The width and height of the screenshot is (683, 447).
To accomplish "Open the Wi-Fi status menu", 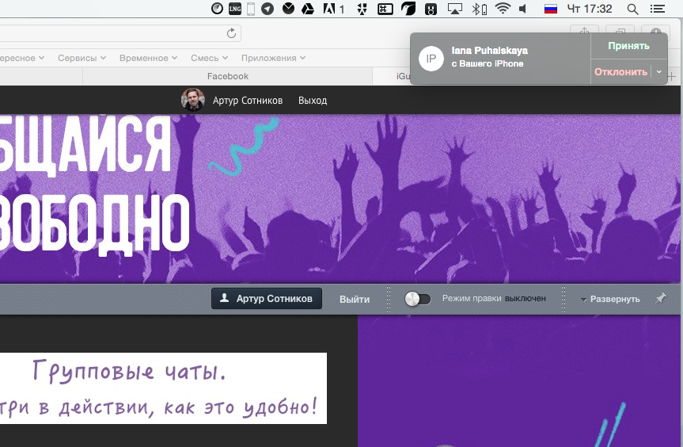I will (502, 9).
